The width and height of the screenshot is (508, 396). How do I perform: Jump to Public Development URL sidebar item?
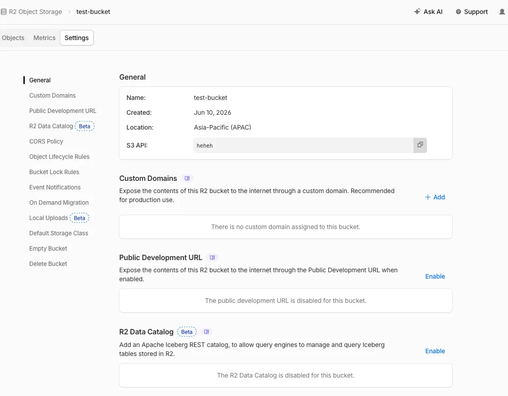click(x=63, y=111)
